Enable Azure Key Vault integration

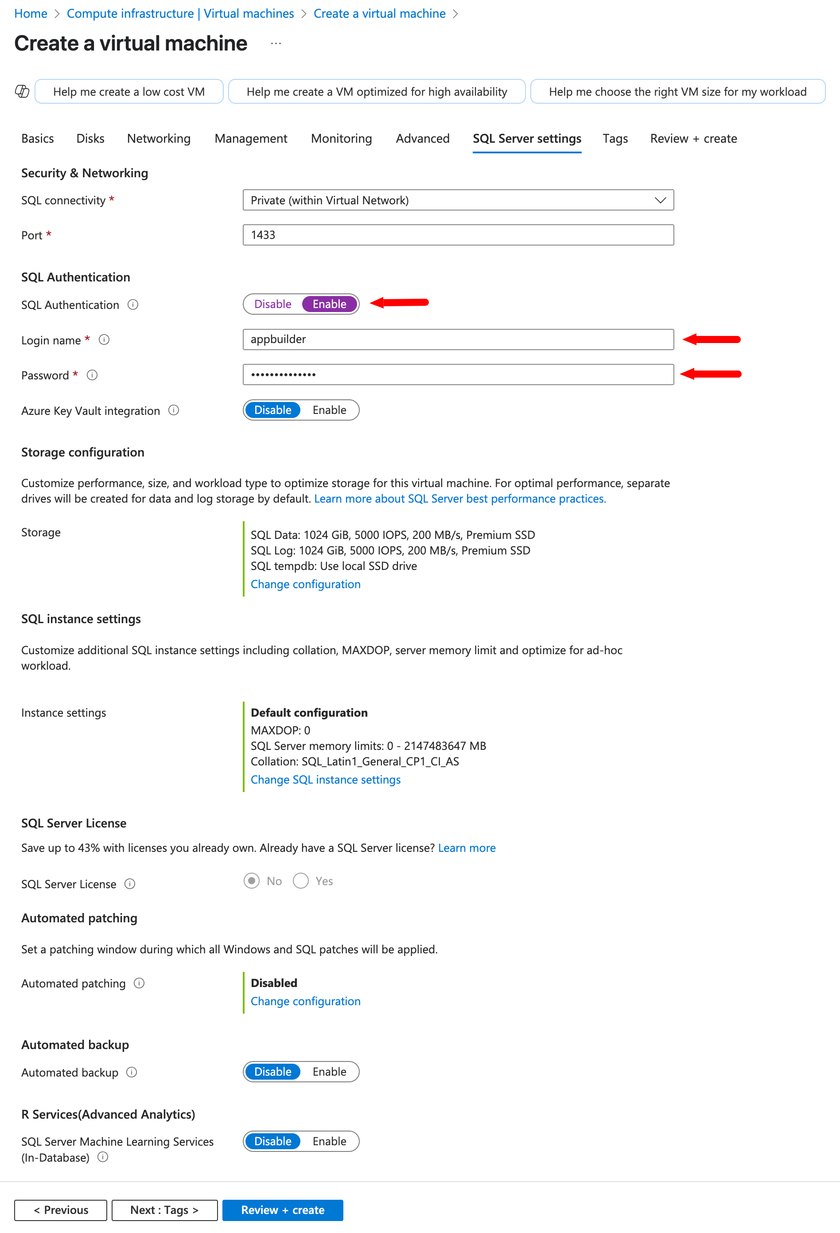point(329,410)
